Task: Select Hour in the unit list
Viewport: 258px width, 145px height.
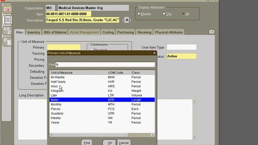Action: click(x=102, y=86)
